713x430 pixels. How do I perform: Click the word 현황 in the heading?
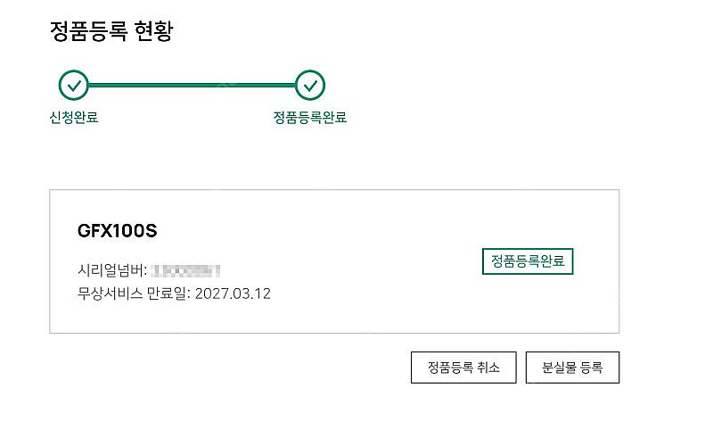[154, 31]
